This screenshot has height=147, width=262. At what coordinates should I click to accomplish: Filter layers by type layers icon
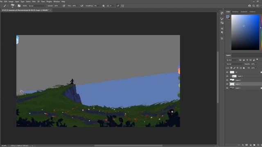(247, 60)
